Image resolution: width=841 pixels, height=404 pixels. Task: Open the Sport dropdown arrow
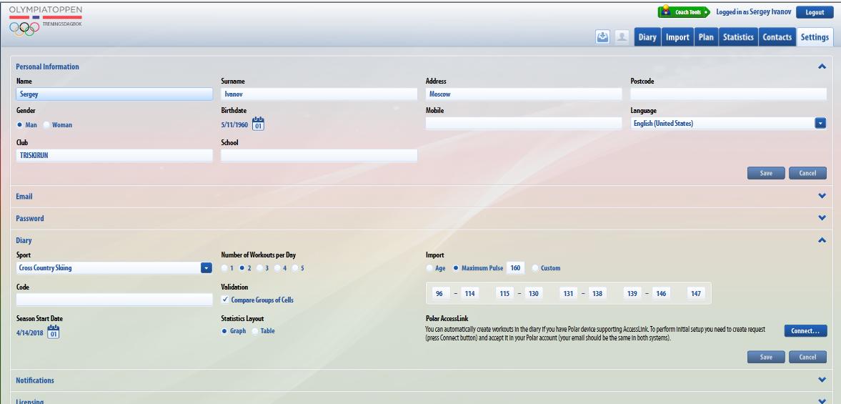206,267
